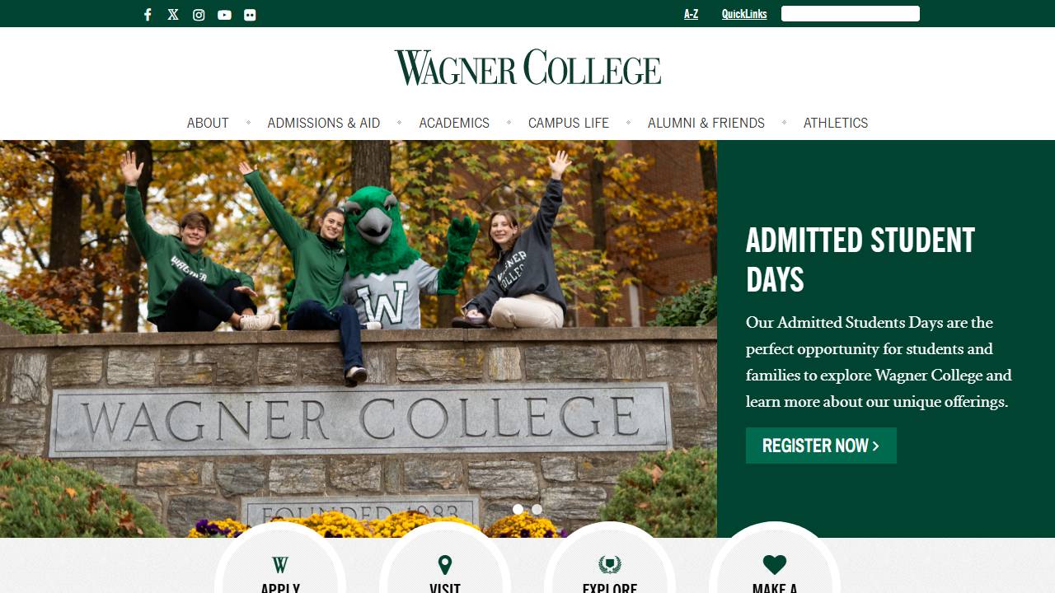Image resolution: width=1055 pixels, height=593 pixels.
Task: Open the YouTube social icon
Action: pyautogui.click(x=224, y=15)
